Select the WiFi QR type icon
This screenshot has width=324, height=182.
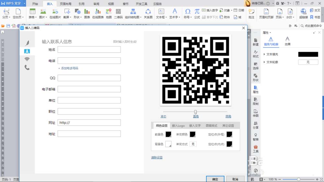point(27,59)
